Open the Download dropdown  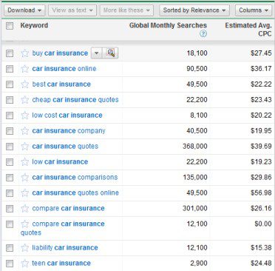24,10
